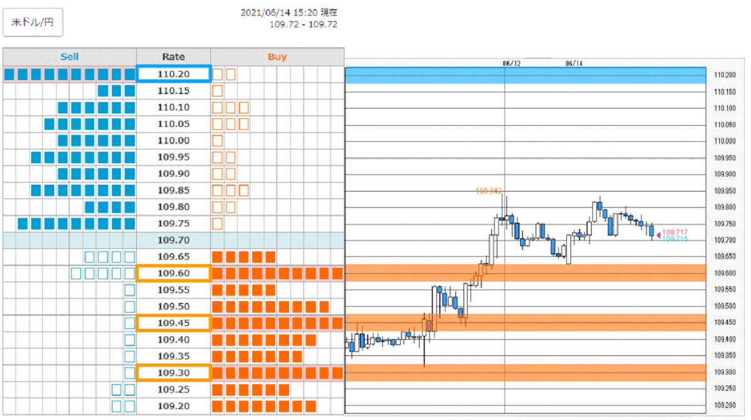Click the 109.40 rate cell

click(173, 339)
